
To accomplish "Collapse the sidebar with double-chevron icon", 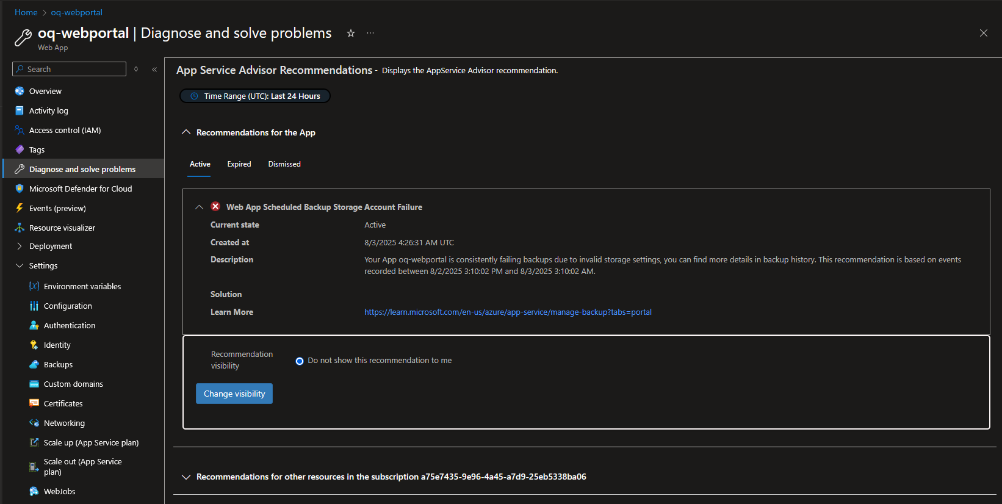I will pos(154,69).
